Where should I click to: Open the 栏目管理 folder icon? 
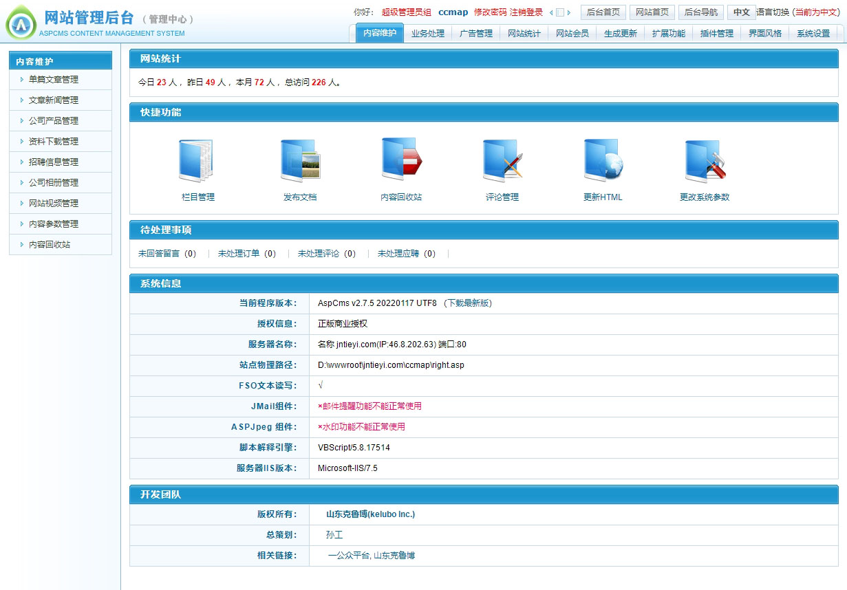tap(197, 161)
